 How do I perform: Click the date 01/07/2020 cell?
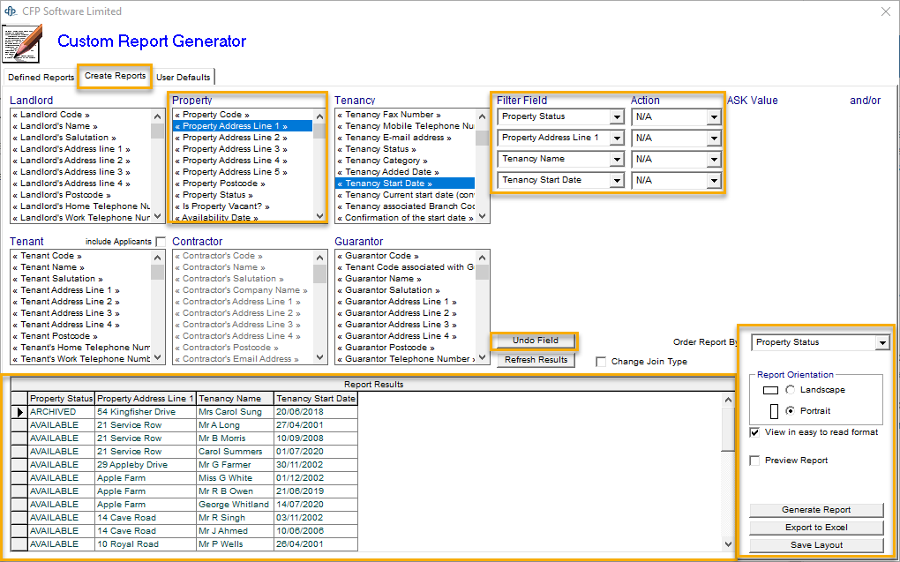click(316, 452)
